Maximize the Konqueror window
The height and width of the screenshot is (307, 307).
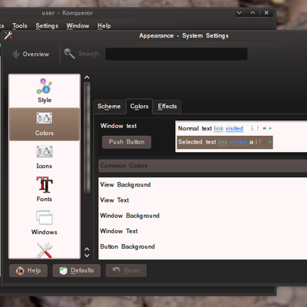tap(253, 13)
